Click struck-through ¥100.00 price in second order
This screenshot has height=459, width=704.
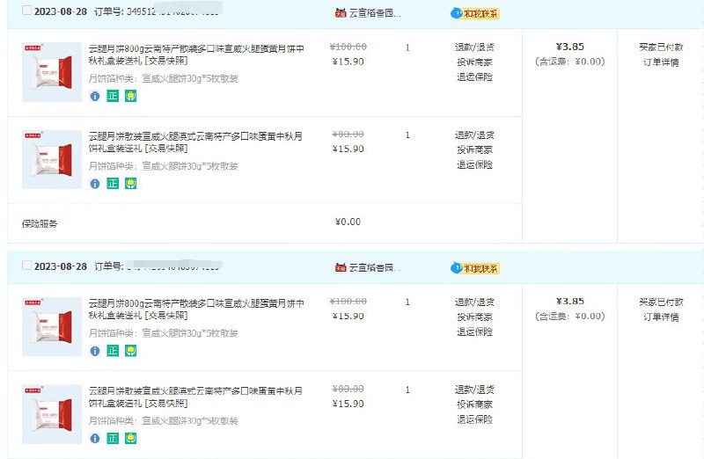348,301
